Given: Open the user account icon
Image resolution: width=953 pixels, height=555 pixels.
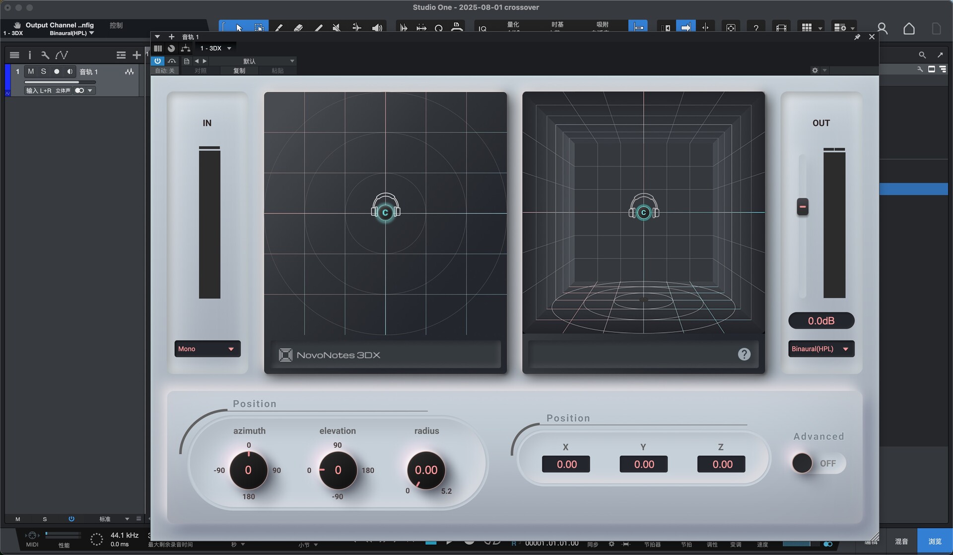Looking at the screenshot, I should 882,28.
